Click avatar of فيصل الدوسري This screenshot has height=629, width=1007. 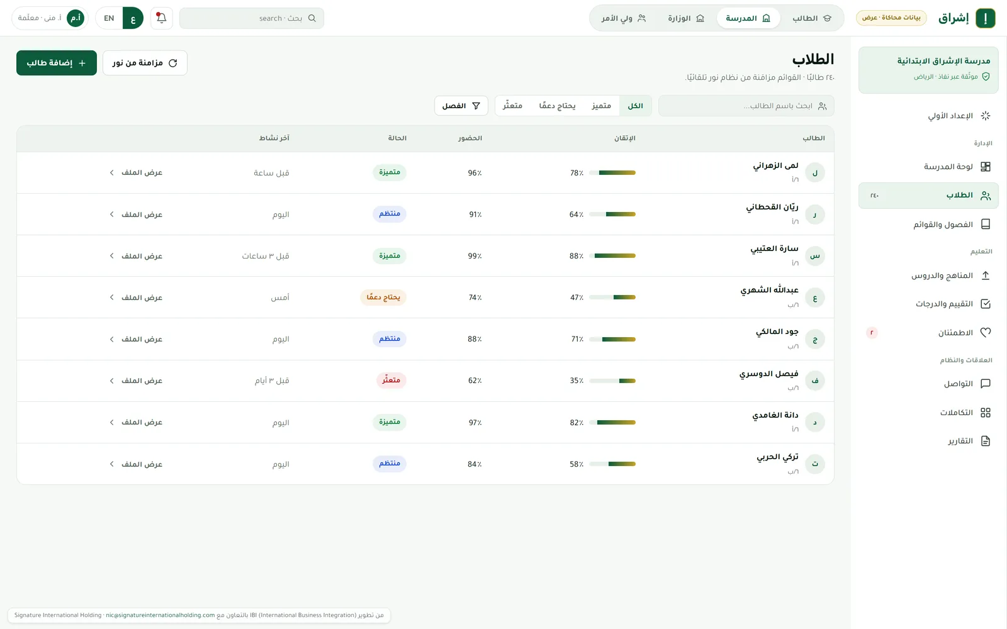pos(815,381)
